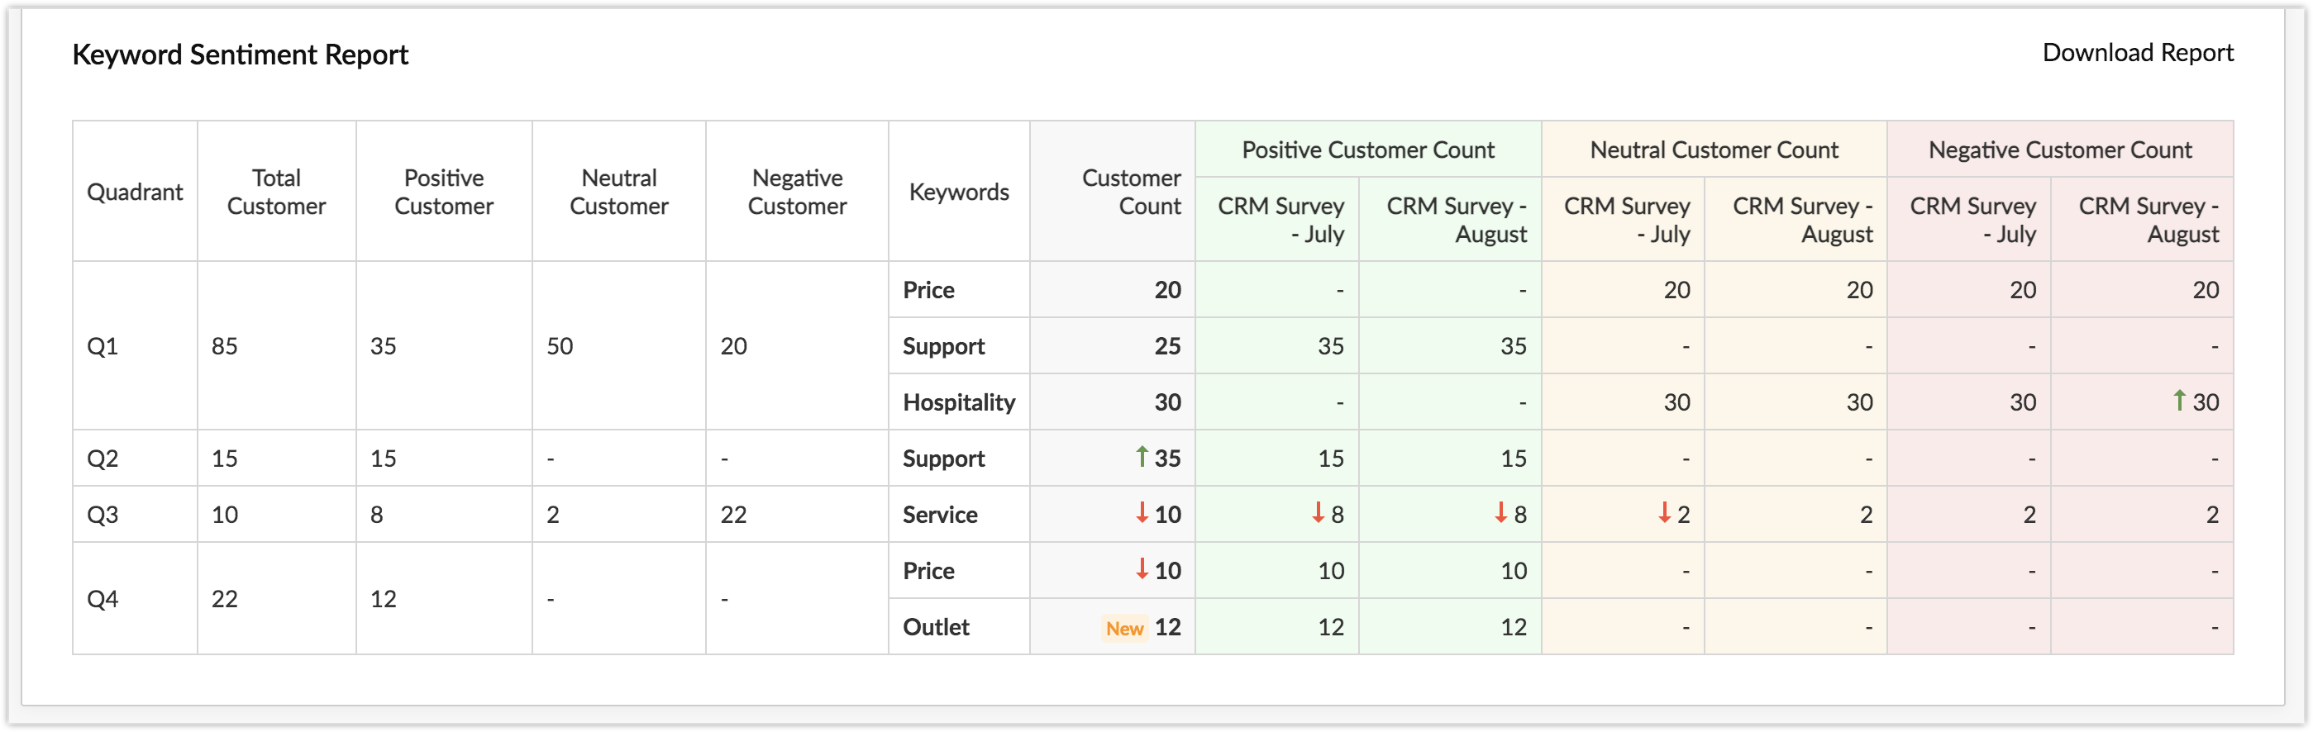This screenshot has width=2313, height=732.
Task: Select the Q1 quadrant cell
Action: coord(103,346)
